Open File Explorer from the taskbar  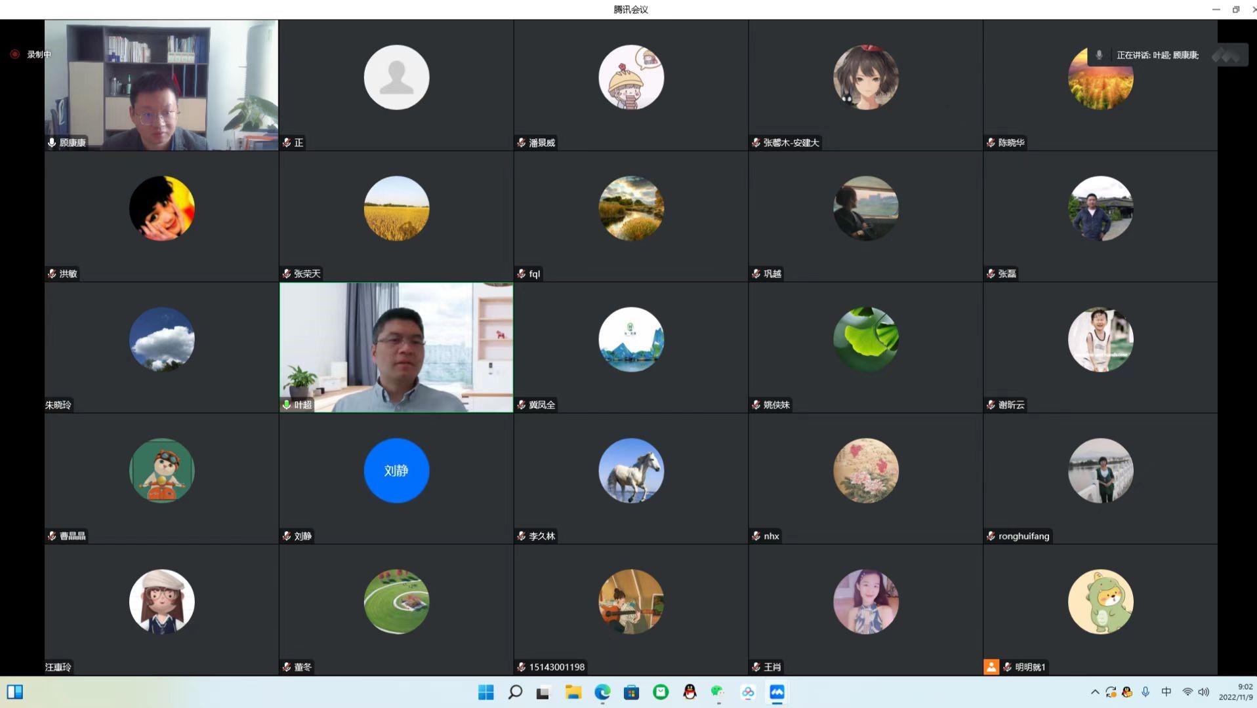tap(573, 692)
